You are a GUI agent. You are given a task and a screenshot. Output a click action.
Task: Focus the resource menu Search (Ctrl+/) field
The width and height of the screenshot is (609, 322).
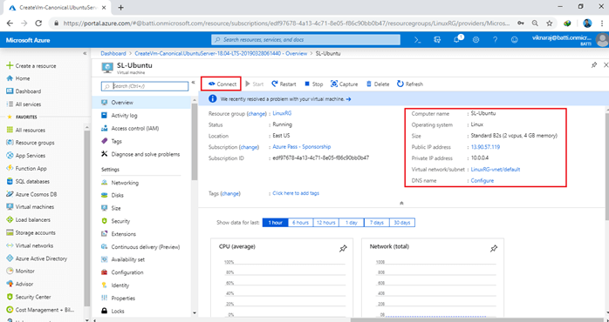point(145,86)
